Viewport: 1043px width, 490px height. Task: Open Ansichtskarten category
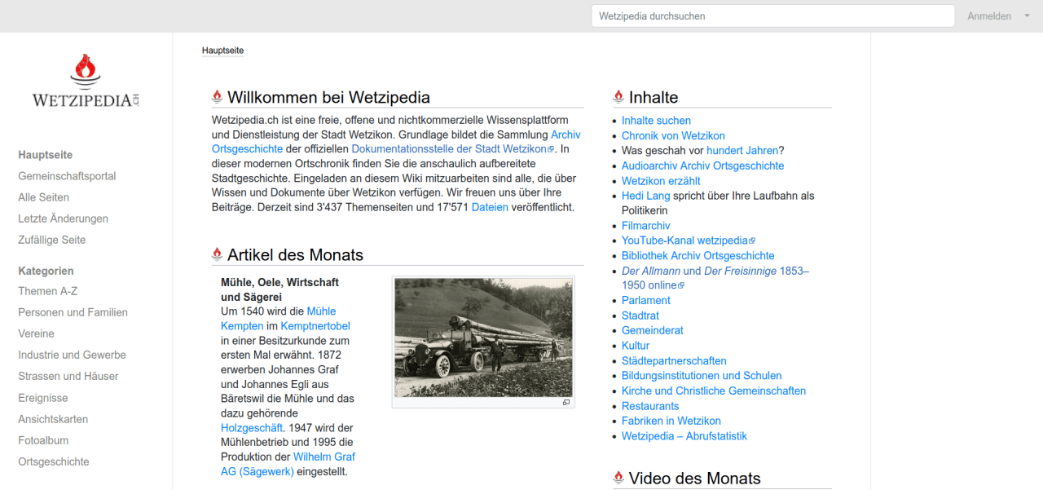[x=53, y=419]
